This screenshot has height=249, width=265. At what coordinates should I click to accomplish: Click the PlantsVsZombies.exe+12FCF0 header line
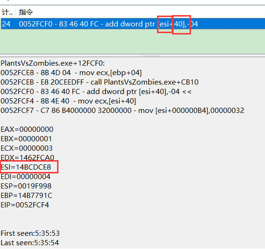point(53,63)
